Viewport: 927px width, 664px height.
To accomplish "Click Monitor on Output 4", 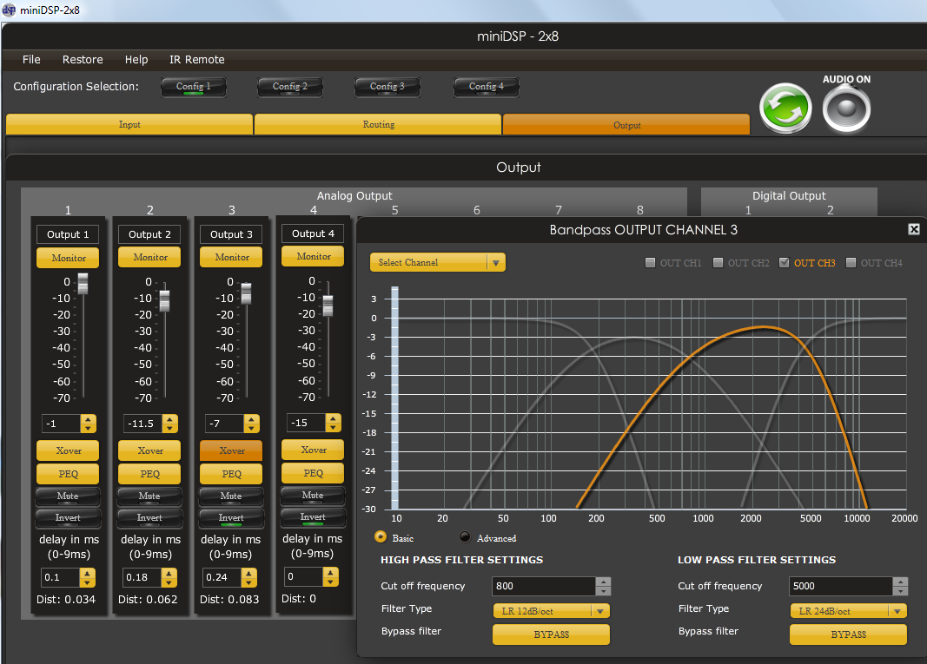I will point(313,256).
